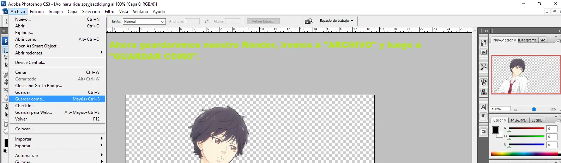Open the Ayuda menu

tap(159, 12)
